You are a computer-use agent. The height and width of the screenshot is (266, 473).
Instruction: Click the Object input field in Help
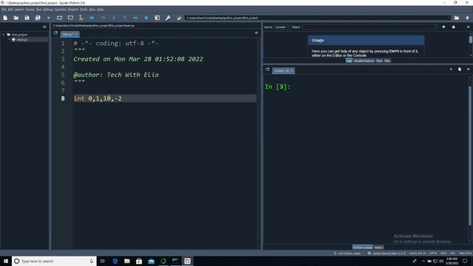(370, 27)
